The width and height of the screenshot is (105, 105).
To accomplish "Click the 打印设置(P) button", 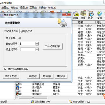I will (11, 76).
